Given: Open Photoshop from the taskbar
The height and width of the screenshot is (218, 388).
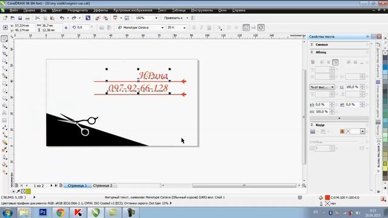Looking at the screenshot, I should coord(43,213).
